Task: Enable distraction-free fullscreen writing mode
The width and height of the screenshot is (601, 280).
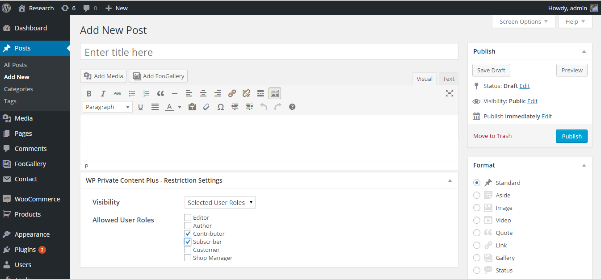Action: [x=450, y=93]
